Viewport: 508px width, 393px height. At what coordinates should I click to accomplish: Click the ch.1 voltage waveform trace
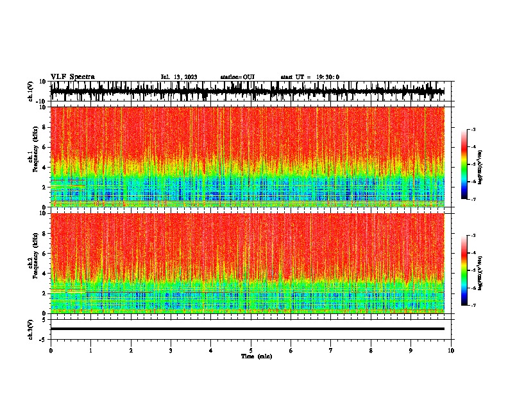[247, 91]
